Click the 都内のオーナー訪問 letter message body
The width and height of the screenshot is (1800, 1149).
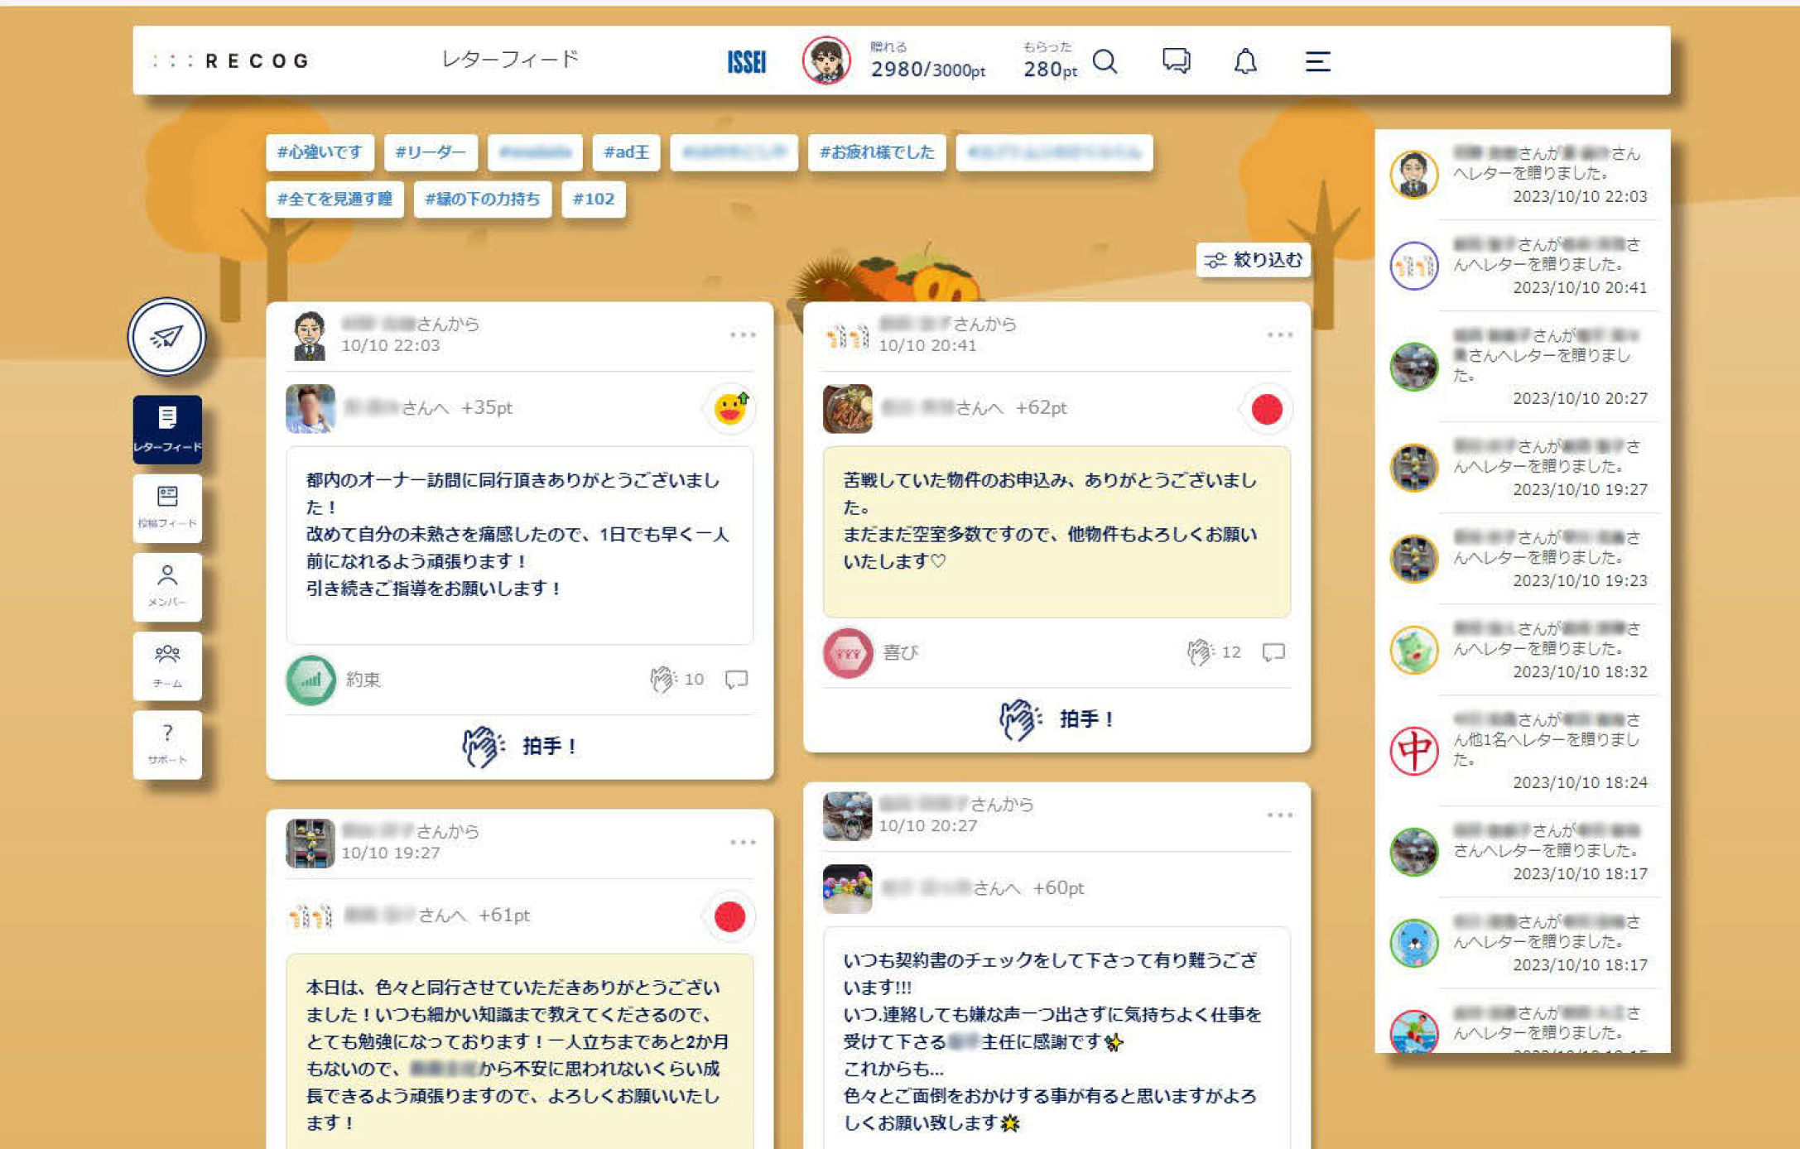click(519, 545)
